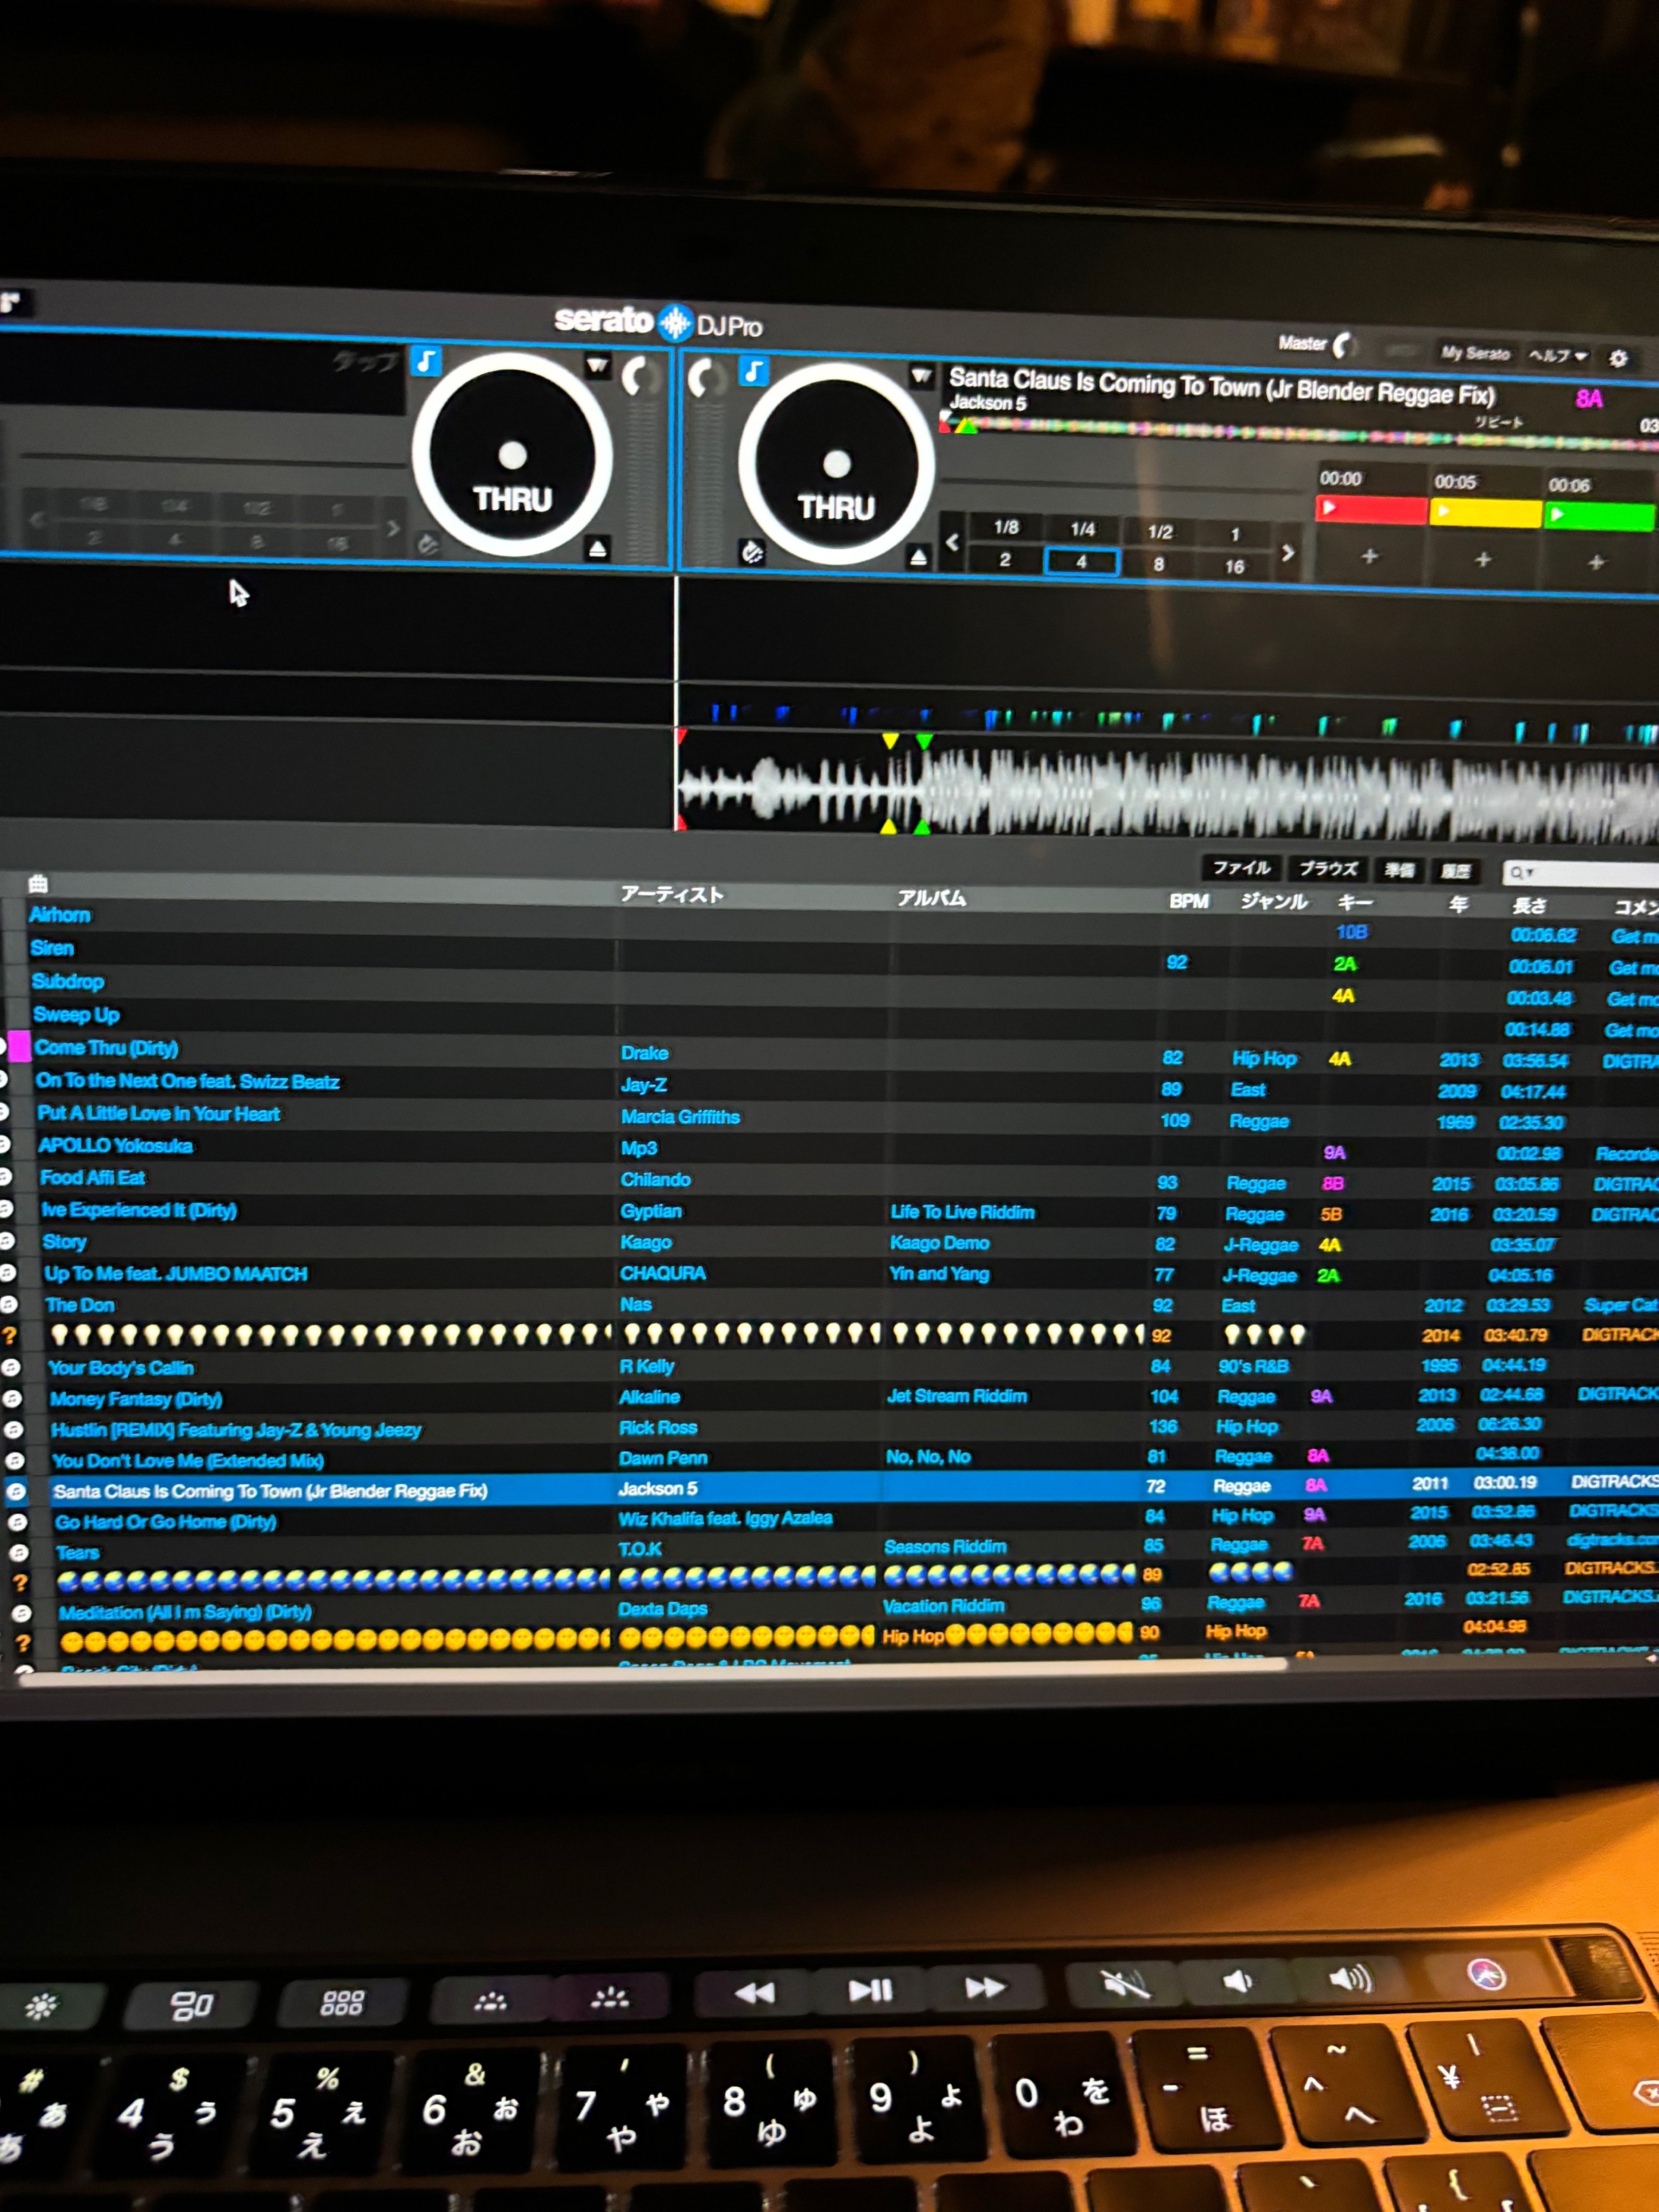Tap Siri icon on Touch Bar
Image resolution: width=1659 pixels, height=2212 pixels.
pos(1486,1974)
